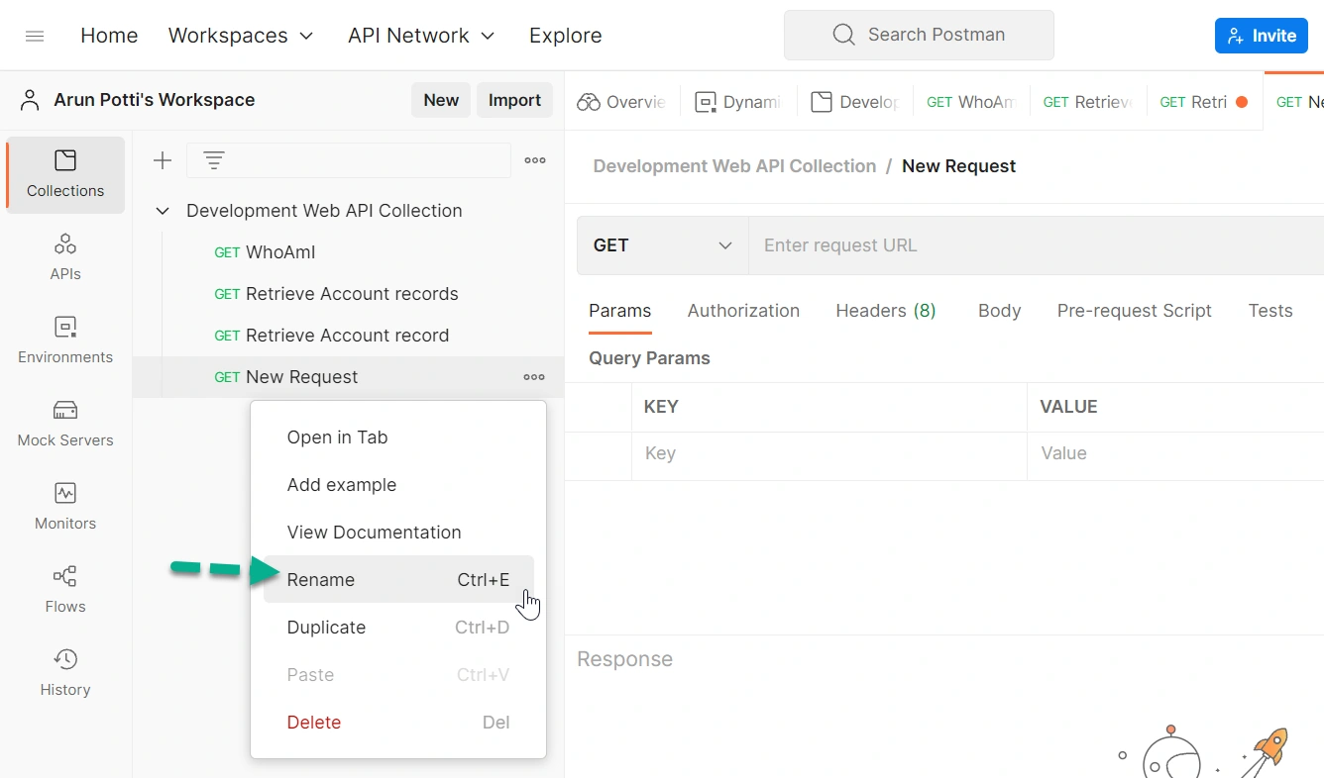Click Development Web API Collection breadcrumb
The image size is (1324, 778).
[x=734, y=166]
